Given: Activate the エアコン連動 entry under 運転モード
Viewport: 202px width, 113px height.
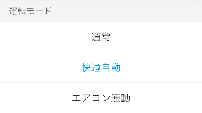Looking at the screenshot, I should pos(101,98).
